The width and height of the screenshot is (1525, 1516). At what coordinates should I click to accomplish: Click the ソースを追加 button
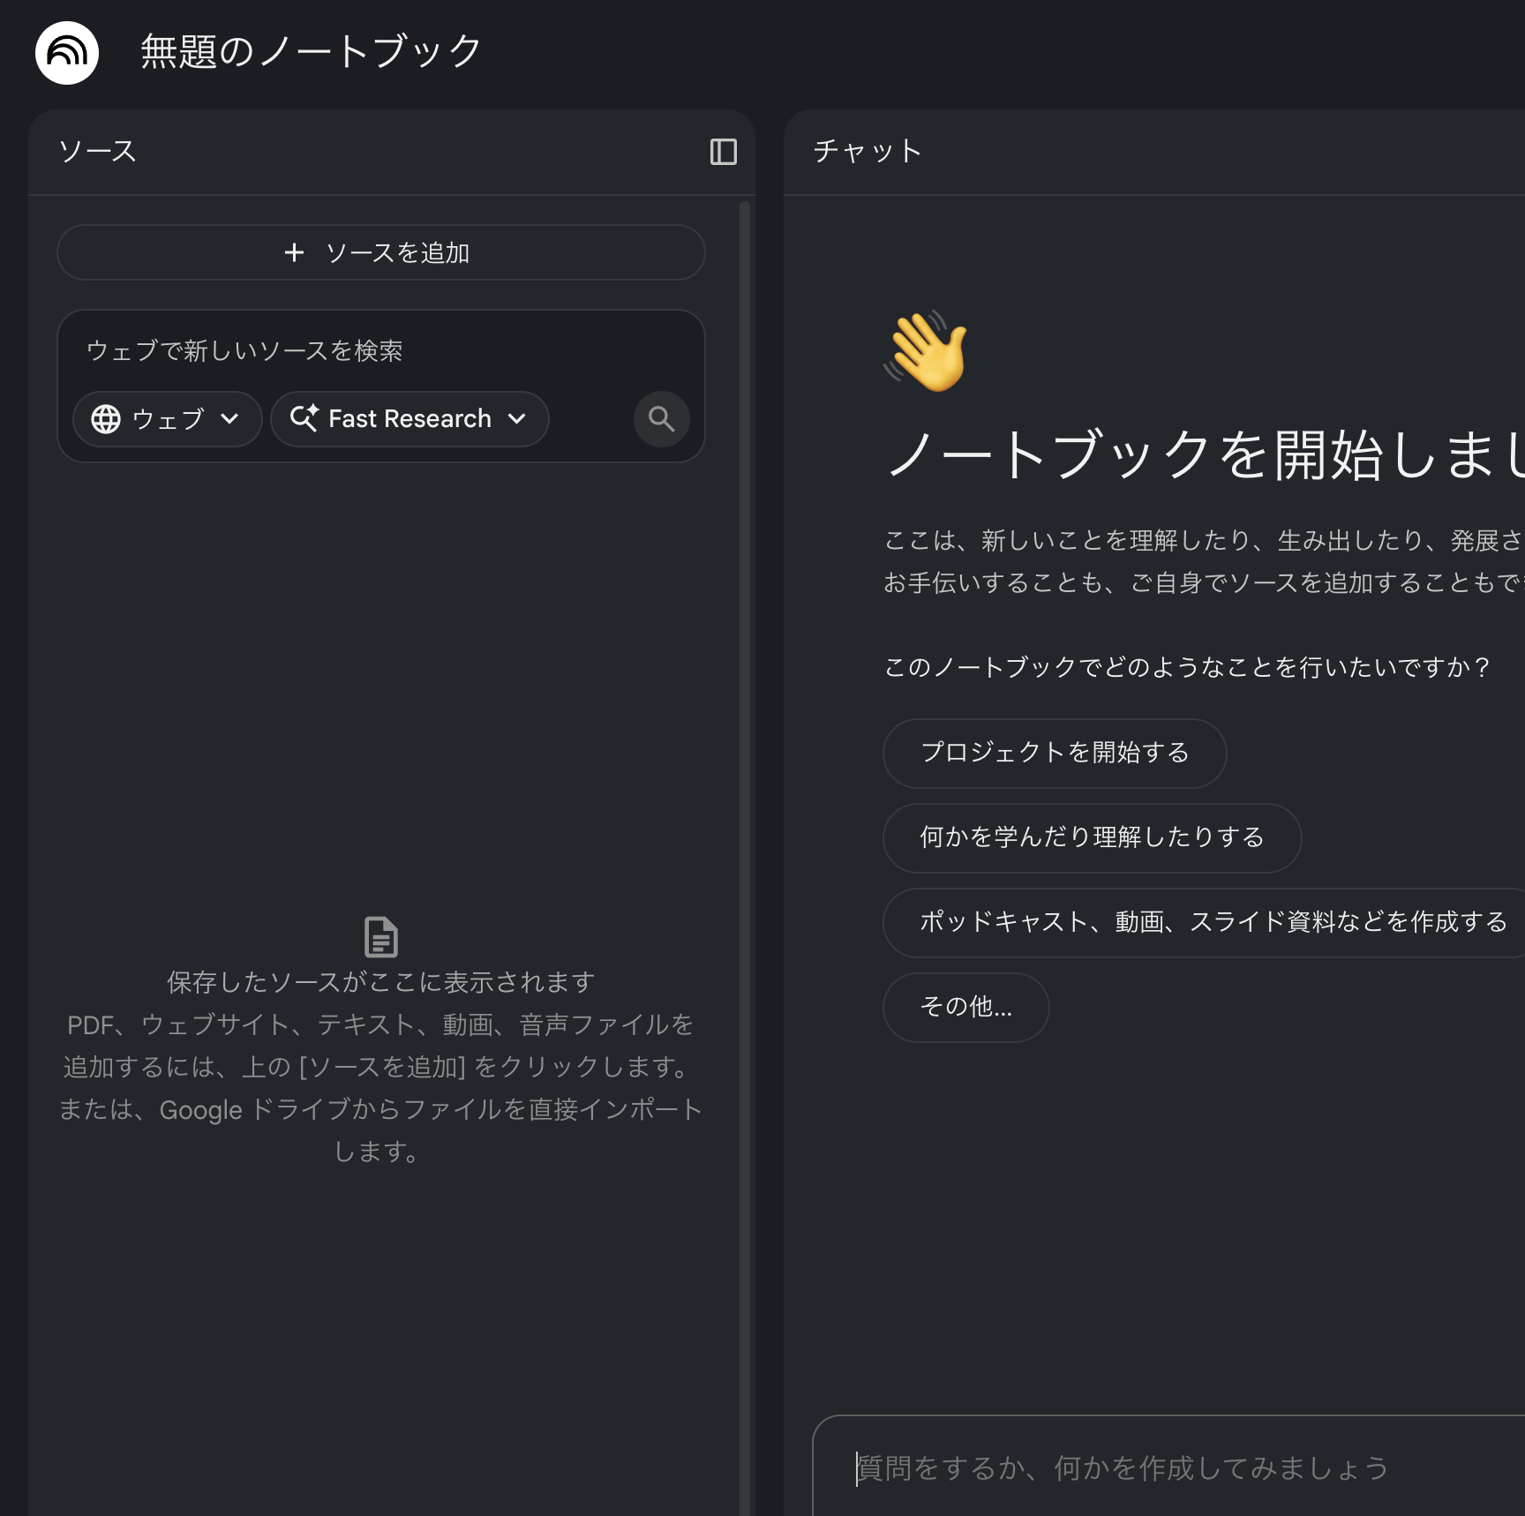point(381,252)
